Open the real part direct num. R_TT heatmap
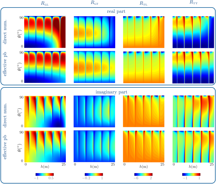The image size is (216, 184). (x=193, y=32)
